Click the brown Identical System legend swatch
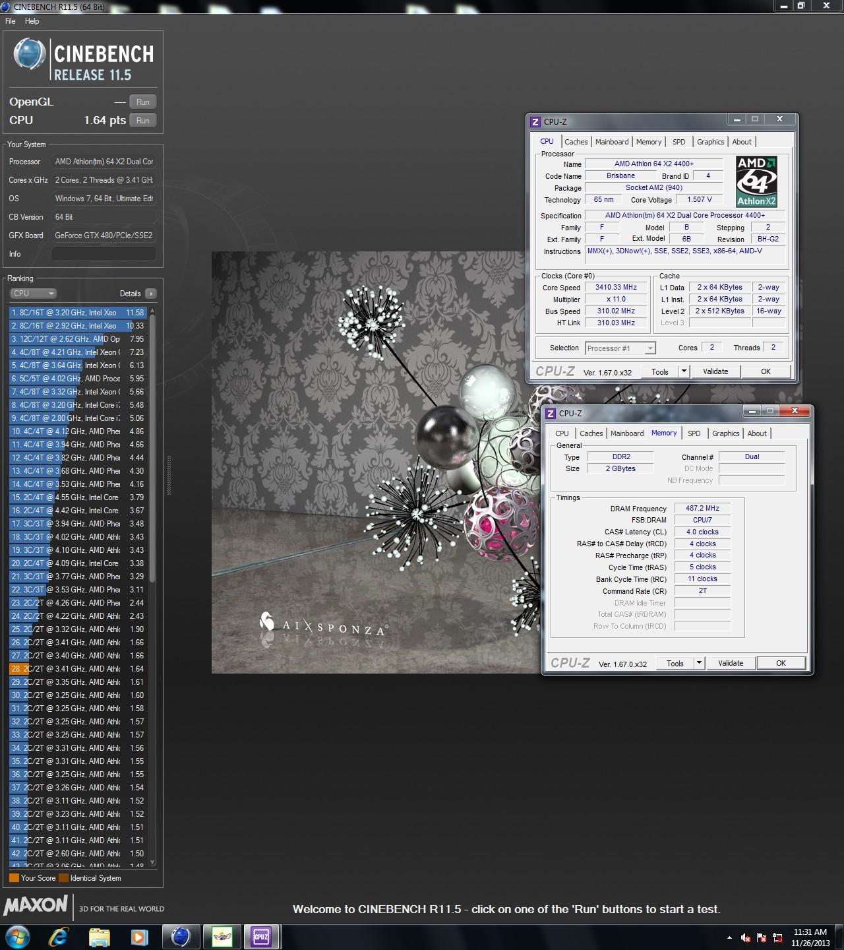This screenshot has width=844, height=950. click(x=63, y=878)
